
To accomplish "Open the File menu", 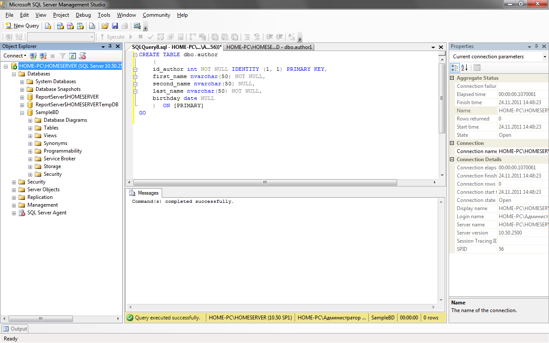I will click(9, 15).
